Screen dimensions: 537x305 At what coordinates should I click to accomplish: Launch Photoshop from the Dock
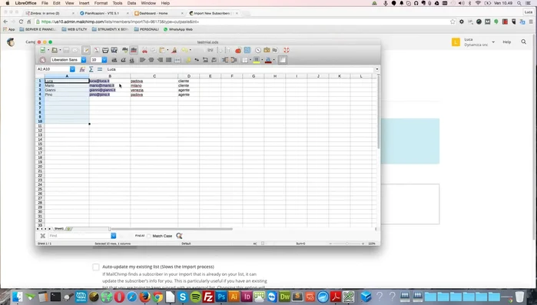221,297
